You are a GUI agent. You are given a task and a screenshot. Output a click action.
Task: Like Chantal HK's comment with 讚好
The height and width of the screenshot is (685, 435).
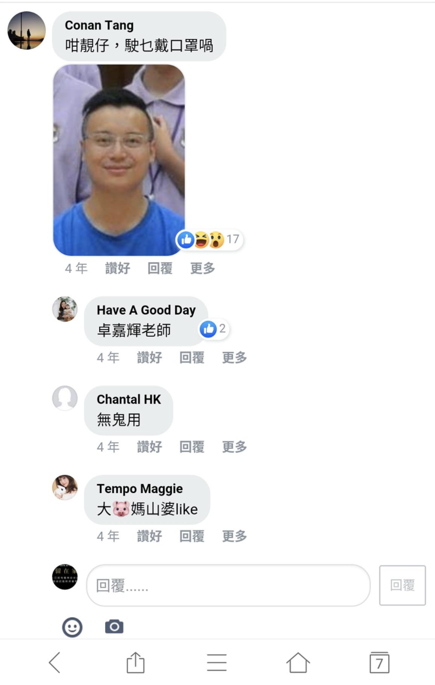point(149,447)
